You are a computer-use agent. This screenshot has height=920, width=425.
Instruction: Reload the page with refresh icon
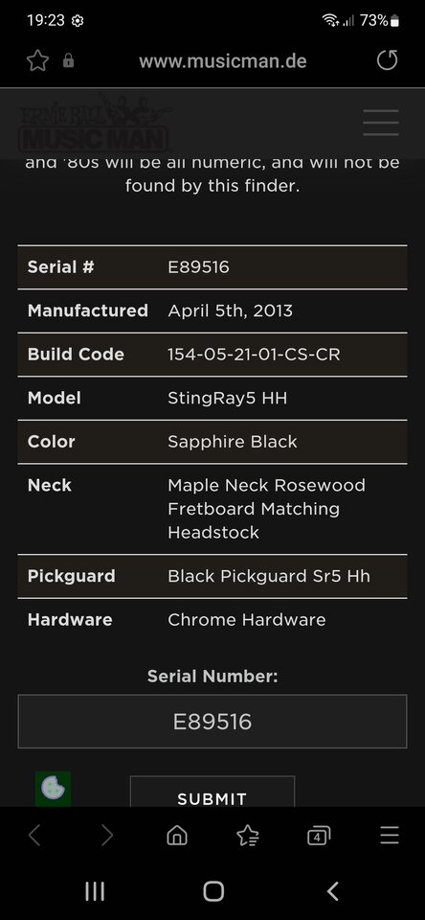387,59
